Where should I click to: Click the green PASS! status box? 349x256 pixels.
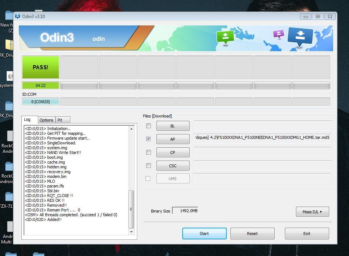[x=40, y=67]
